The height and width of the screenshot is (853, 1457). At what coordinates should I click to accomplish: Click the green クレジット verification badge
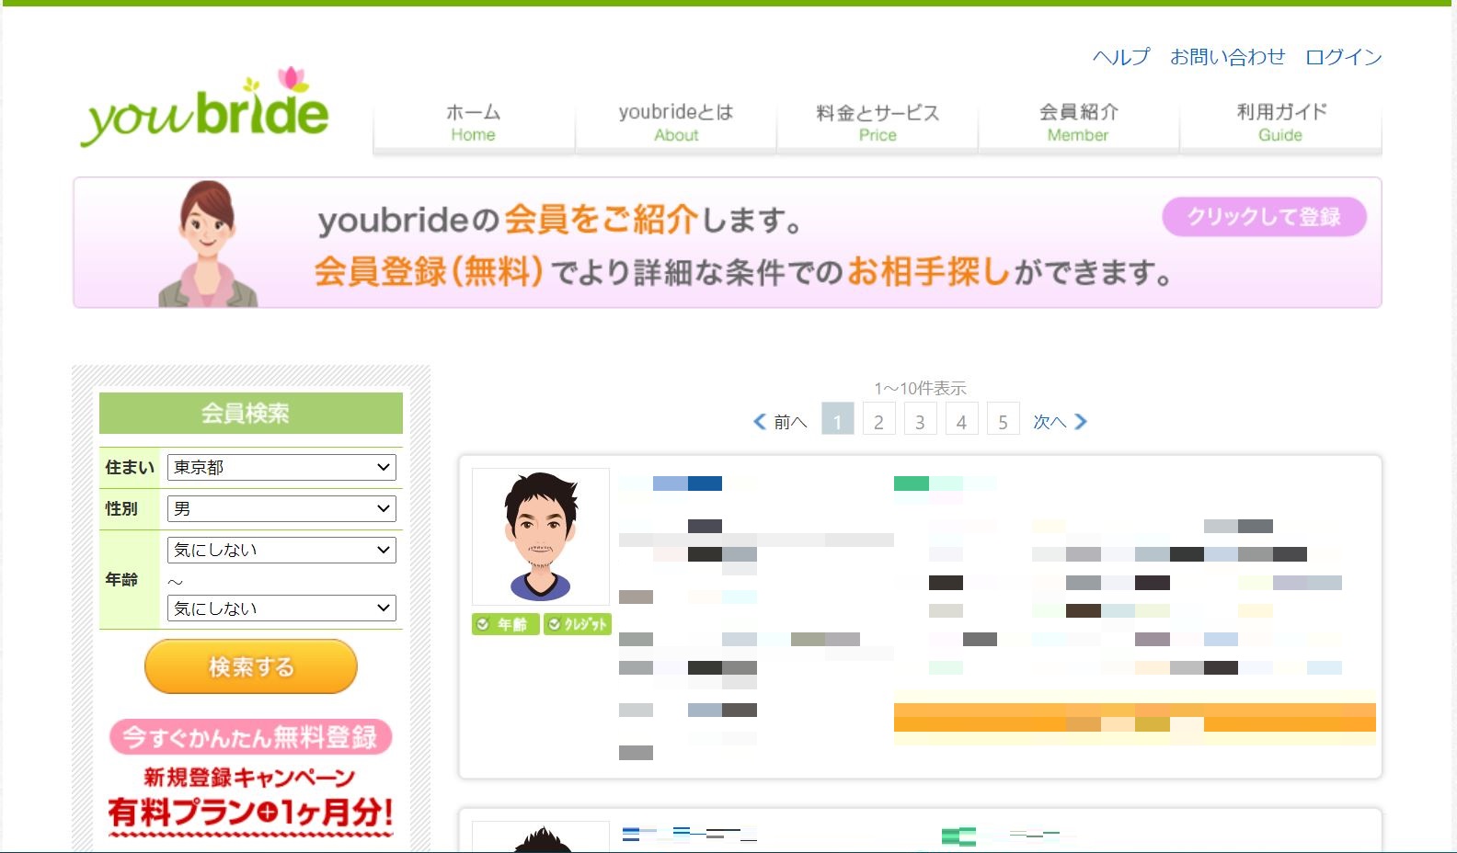[578, 624]
